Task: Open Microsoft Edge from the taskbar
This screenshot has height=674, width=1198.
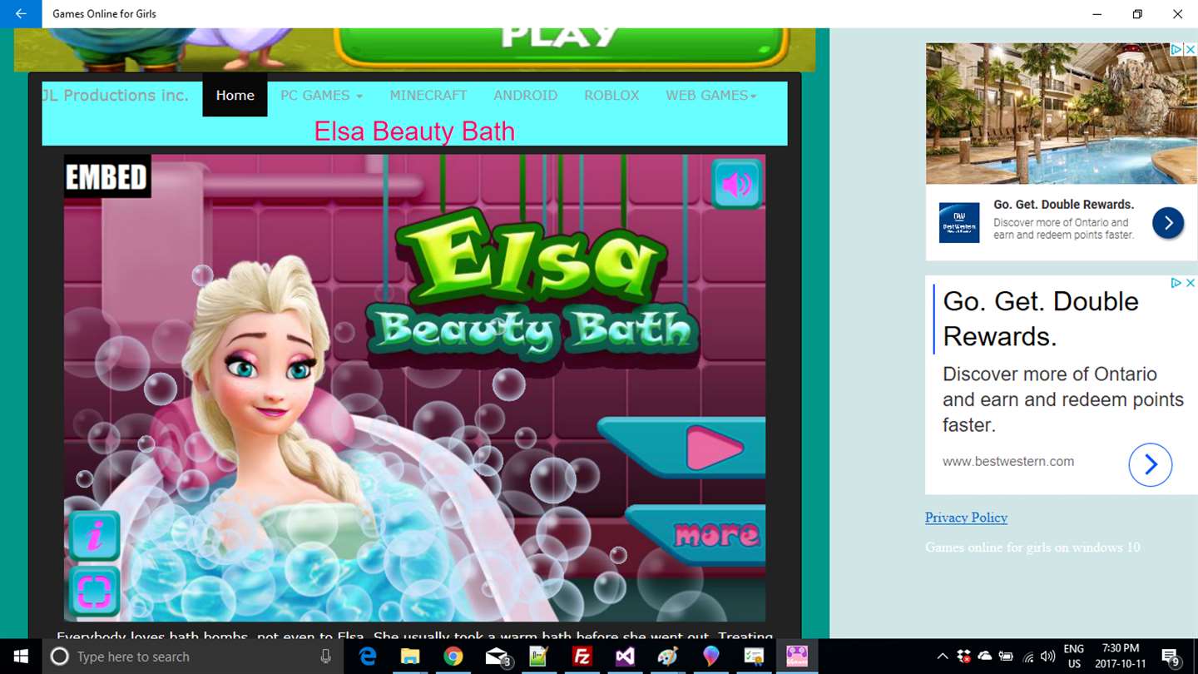Action: 368,657
